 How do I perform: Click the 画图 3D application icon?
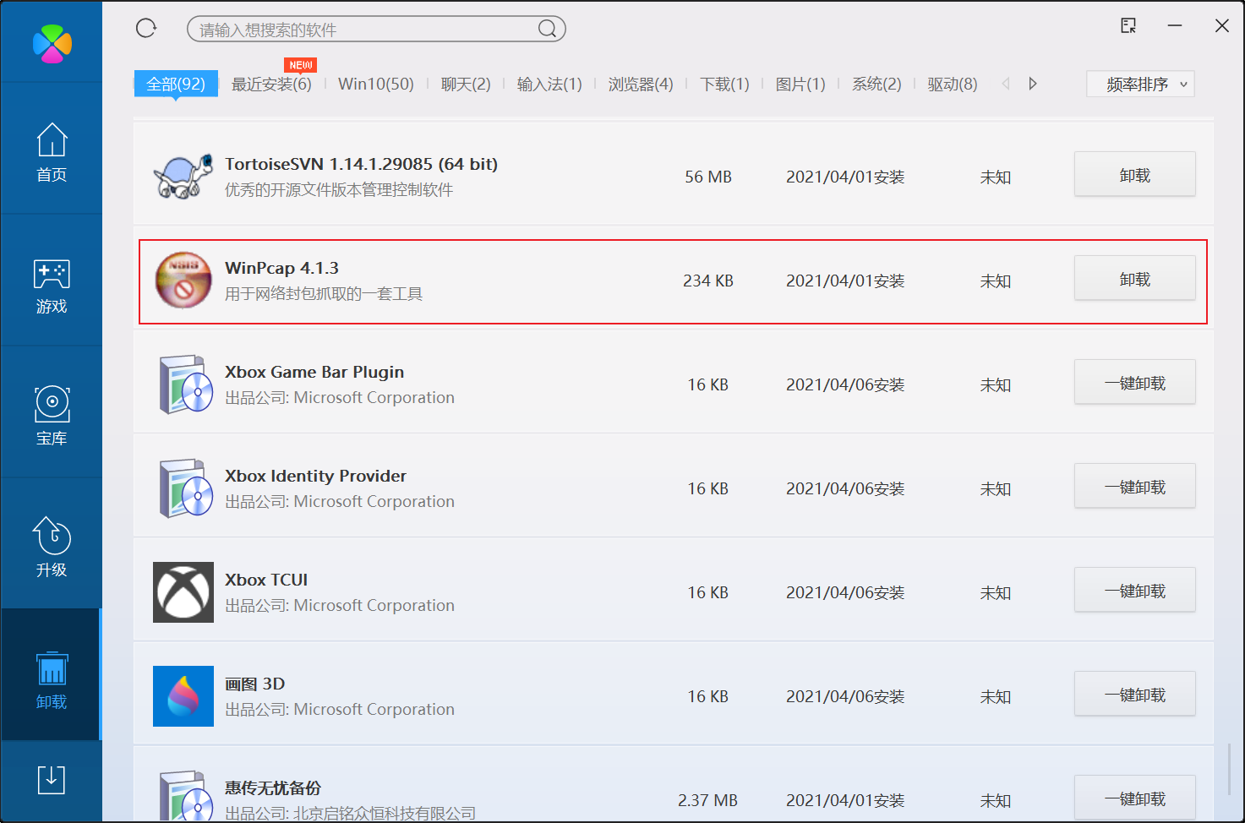pyautogui.click(x=183, y=696)
